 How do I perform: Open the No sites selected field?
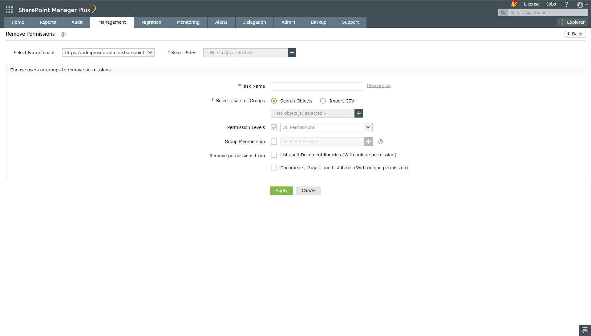click(x=245, y=53)
